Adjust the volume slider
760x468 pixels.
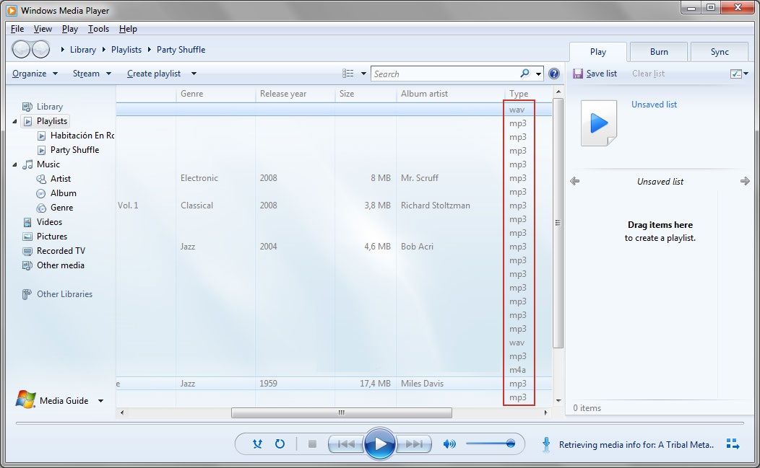click(x=491, y=443)
